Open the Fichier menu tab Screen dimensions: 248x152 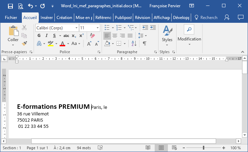click(x=11, y=18)
